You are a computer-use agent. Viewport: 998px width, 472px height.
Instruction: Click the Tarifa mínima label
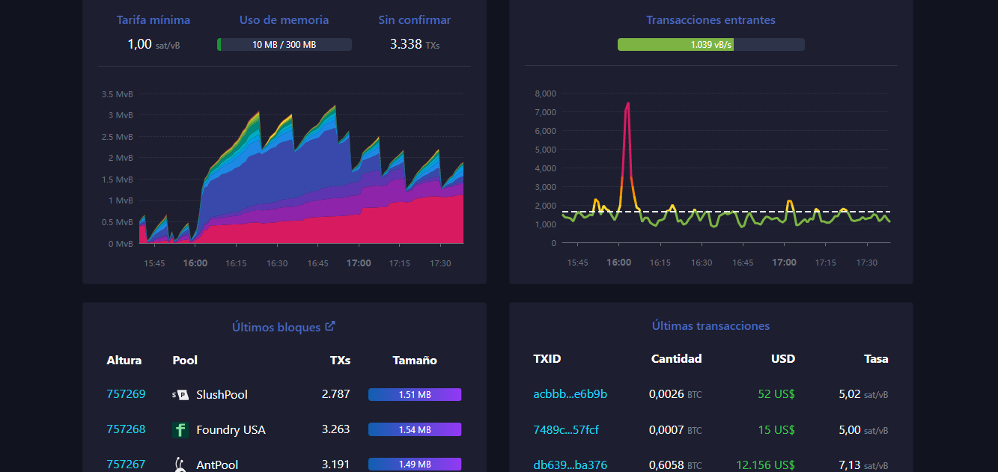point(153,20)
